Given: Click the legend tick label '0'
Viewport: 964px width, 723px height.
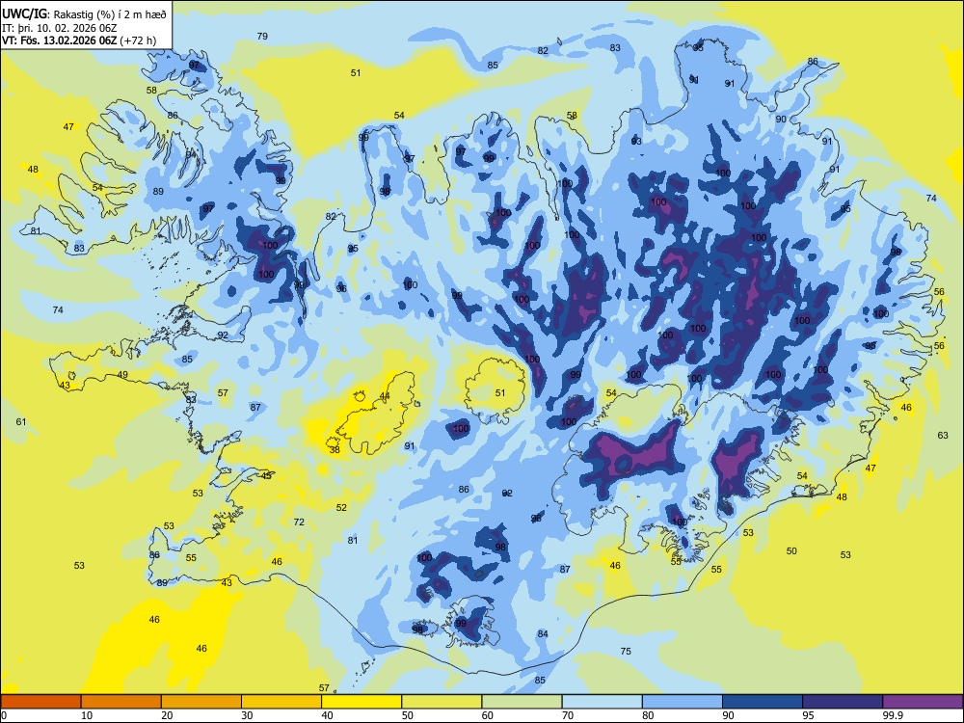Looking at the screenshot, I should [4, 715].
